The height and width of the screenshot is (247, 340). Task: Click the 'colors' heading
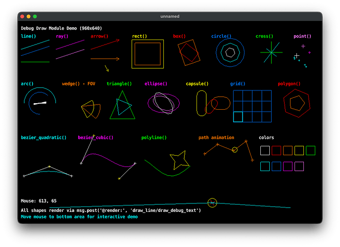click(x=266, y=137)
